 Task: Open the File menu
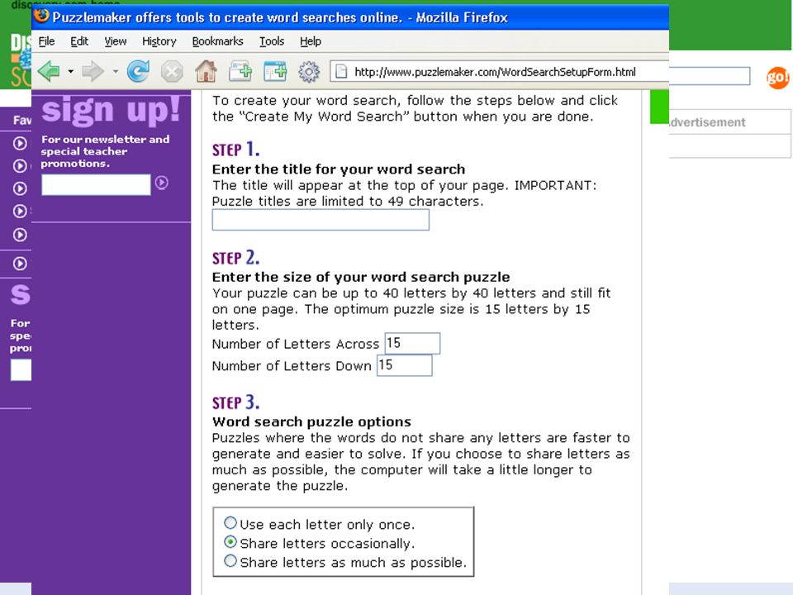click(46, 41)
